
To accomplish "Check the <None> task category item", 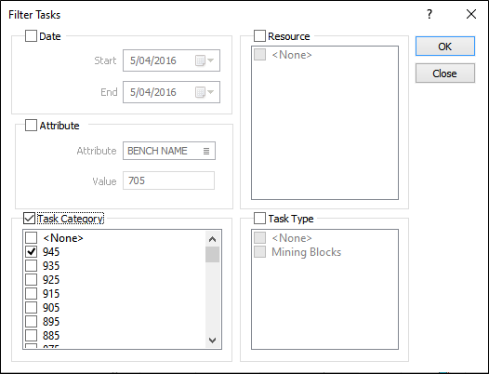I will click(x=32, y=238).
